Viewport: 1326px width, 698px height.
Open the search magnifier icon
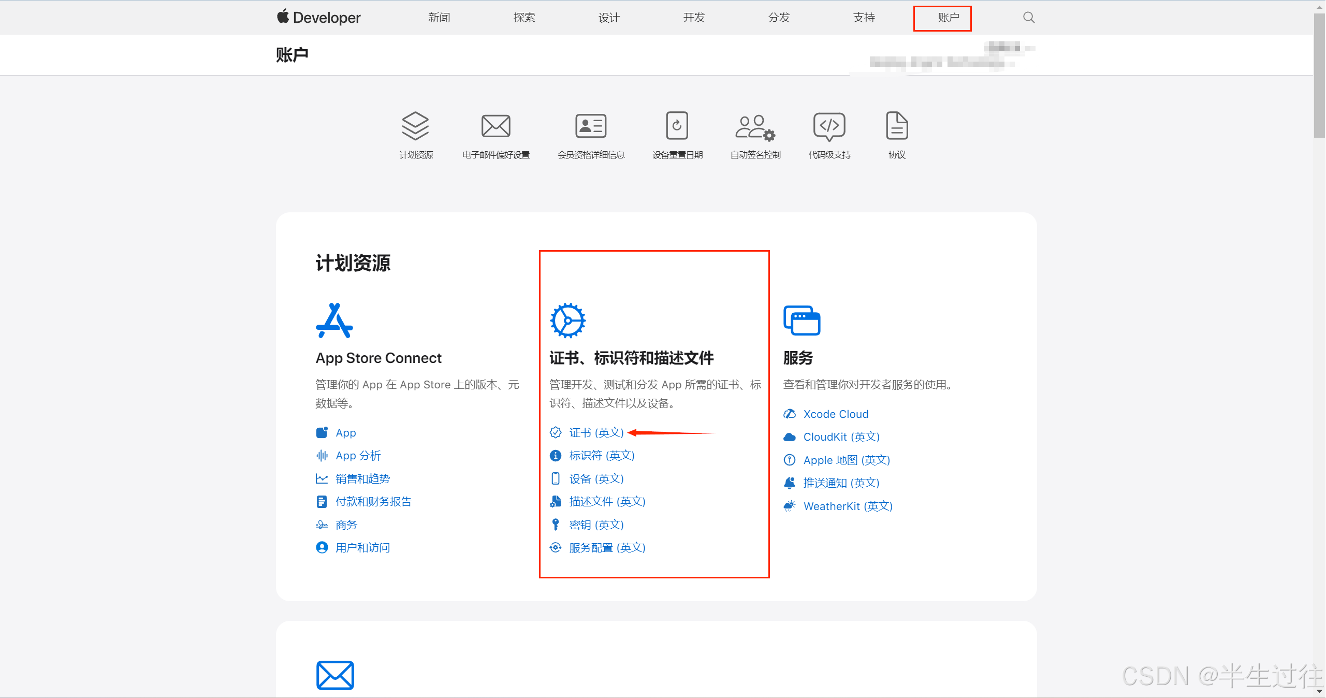tap(1029, 18)
